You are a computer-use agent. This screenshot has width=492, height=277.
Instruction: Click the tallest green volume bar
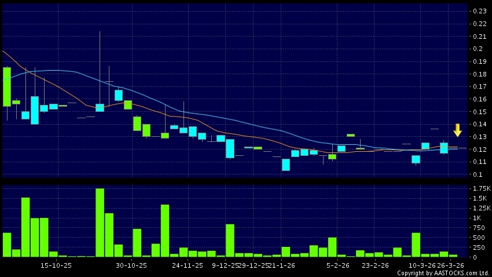(x=100, y=223)
